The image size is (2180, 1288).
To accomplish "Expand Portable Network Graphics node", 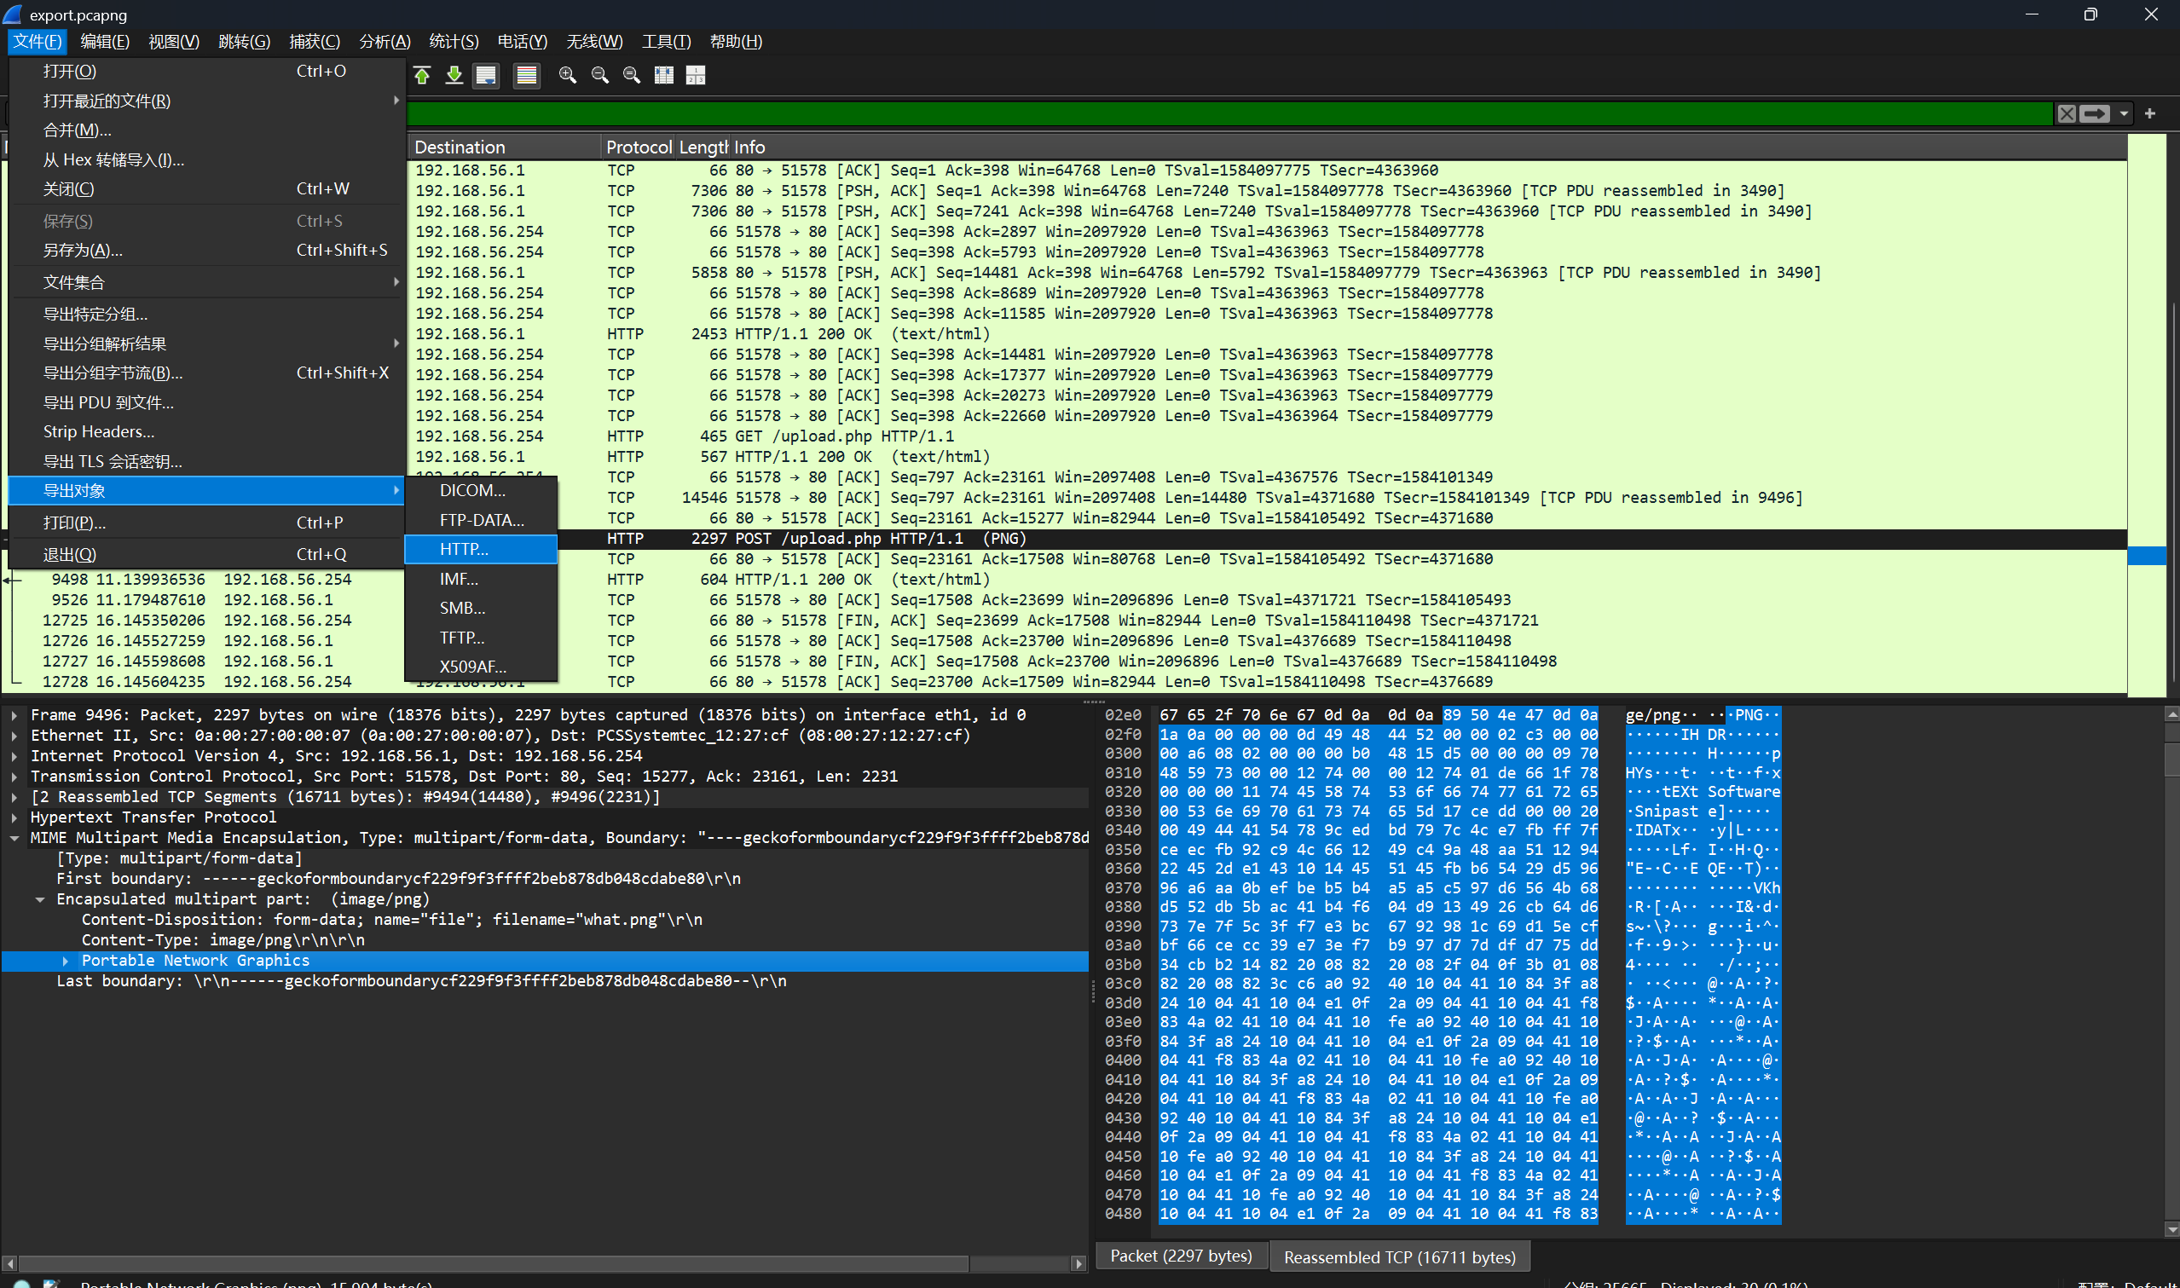I will tap(65, 961).
